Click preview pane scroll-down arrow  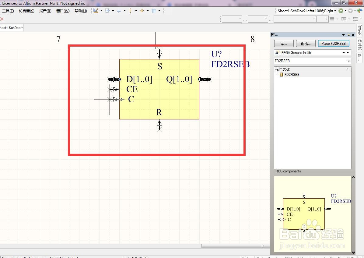pos(353,253)
